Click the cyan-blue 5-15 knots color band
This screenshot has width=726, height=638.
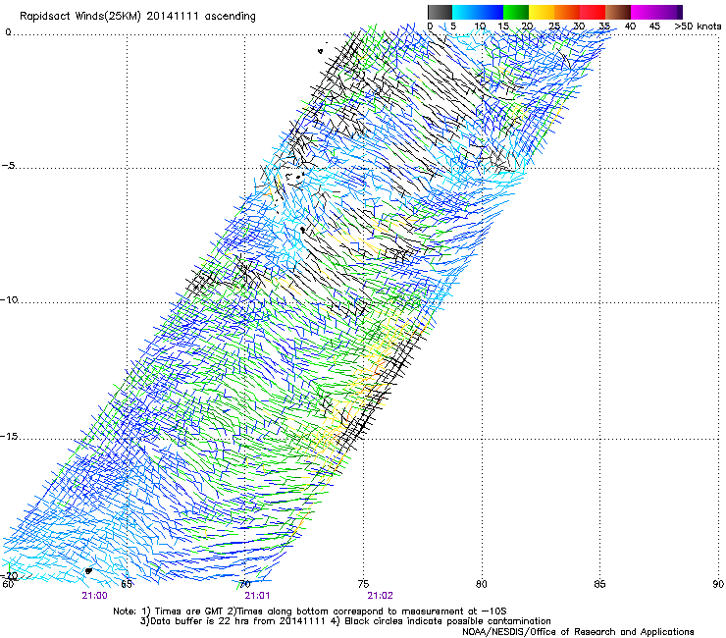pos(478,12)
